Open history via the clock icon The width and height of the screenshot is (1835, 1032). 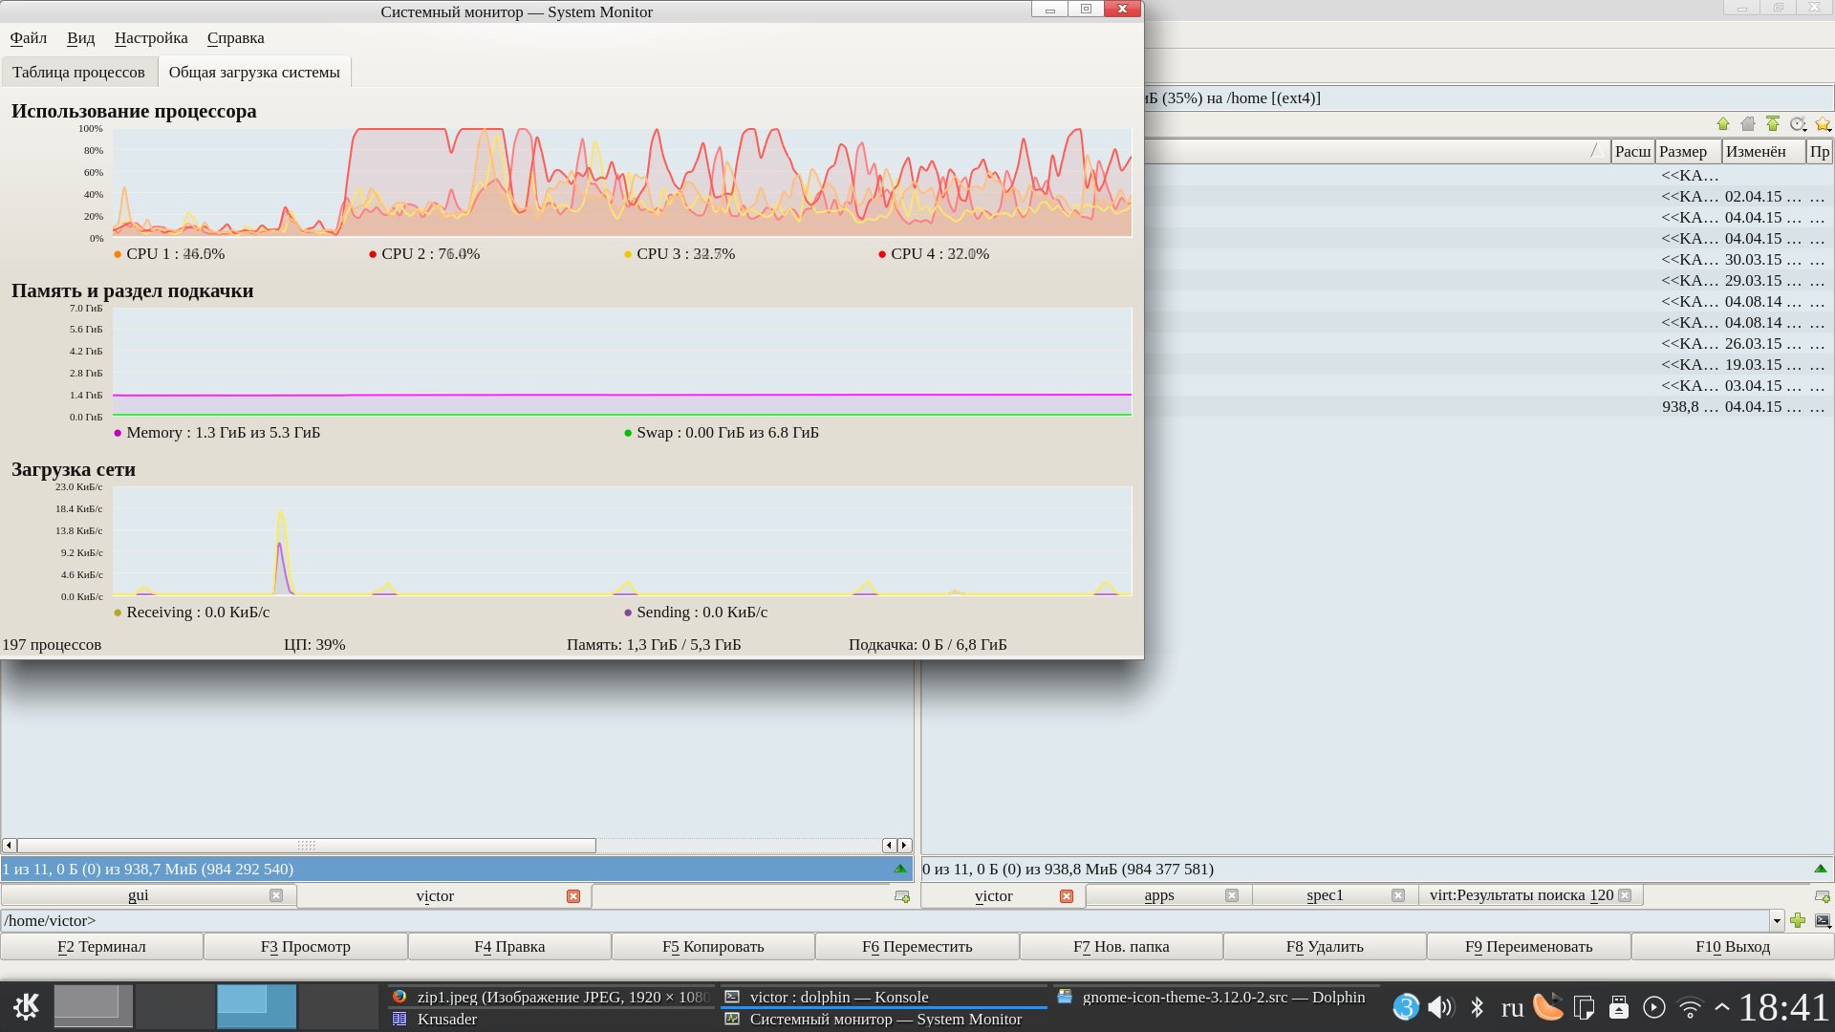[x=1798, y=124]
